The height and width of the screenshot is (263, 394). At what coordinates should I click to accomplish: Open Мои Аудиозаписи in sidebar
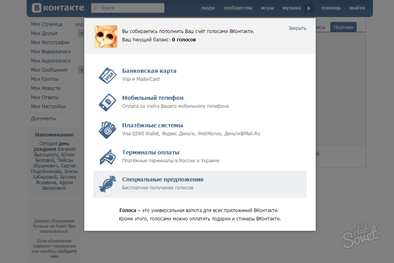[x=51, y=61]
